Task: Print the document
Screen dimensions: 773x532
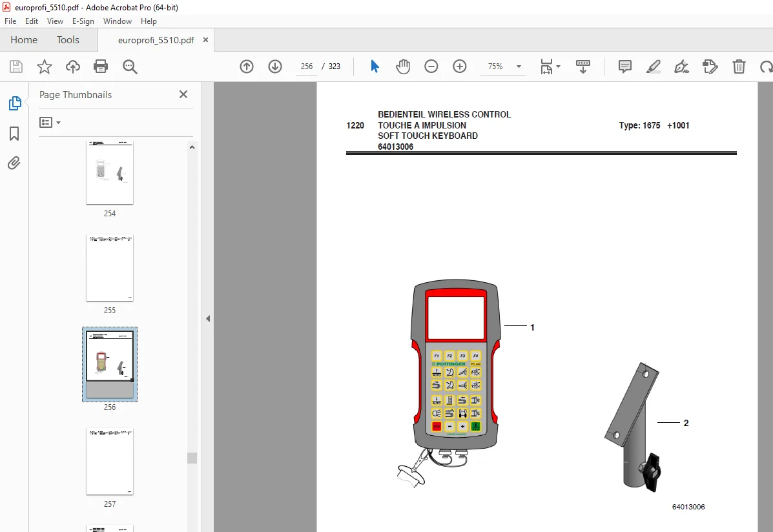Action: [x=101, y=66]
